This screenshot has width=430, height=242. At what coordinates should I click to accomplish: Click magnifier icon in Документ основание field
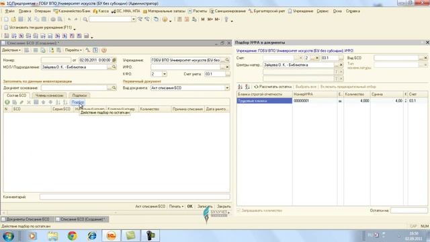pyautogui.click(x=114, y=88)
